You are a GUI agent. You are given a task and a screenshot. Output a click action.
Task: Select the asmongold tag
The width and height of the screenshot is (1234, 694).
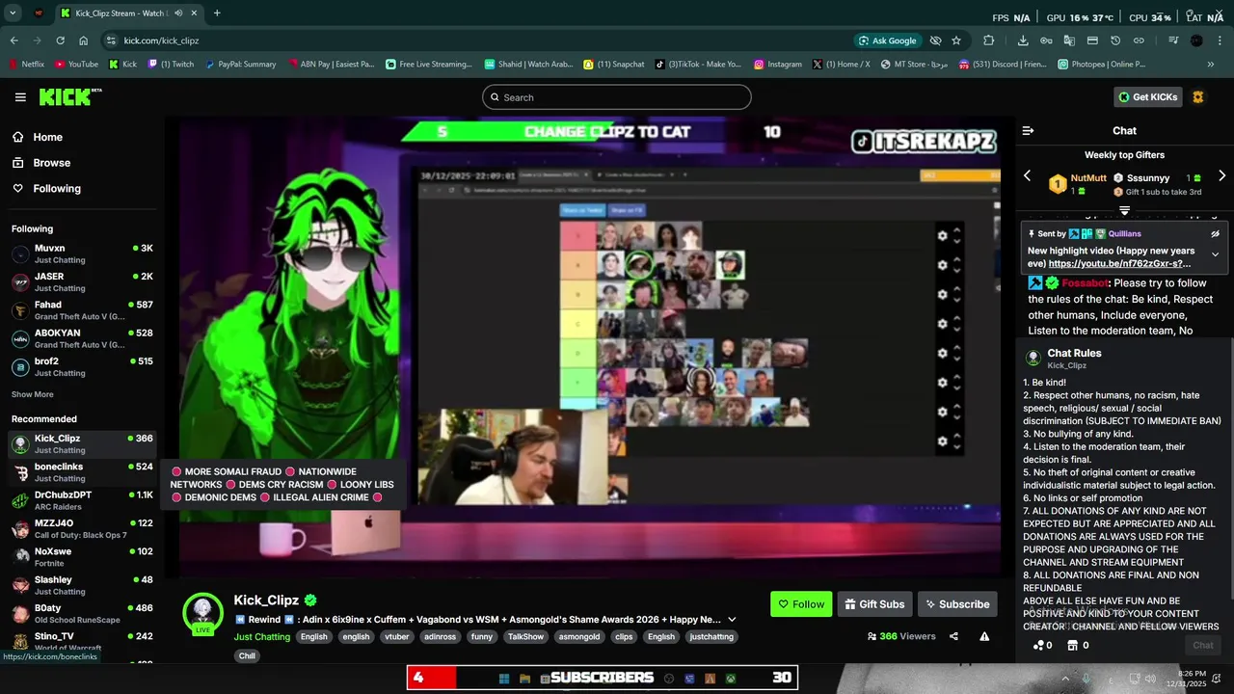(579, 637)
